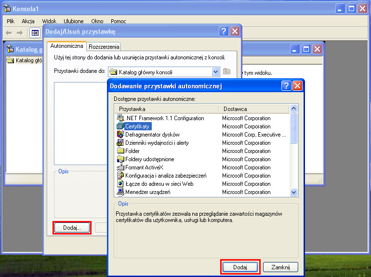Click the Konfiguracja i analiza zabezpieczeń text
371x277 pixels.
pyautogui.click(x=166, y=176)
